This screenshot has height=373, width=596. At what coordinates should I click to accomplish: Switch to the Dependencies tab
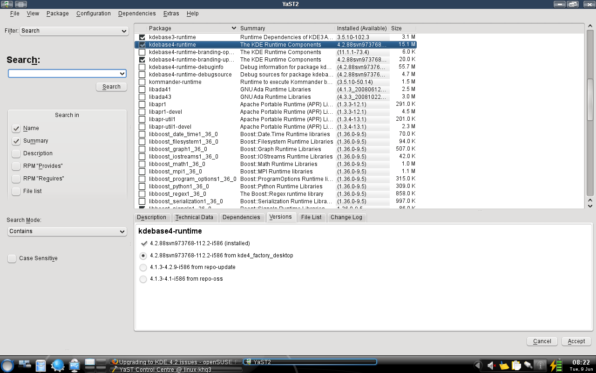241,217
